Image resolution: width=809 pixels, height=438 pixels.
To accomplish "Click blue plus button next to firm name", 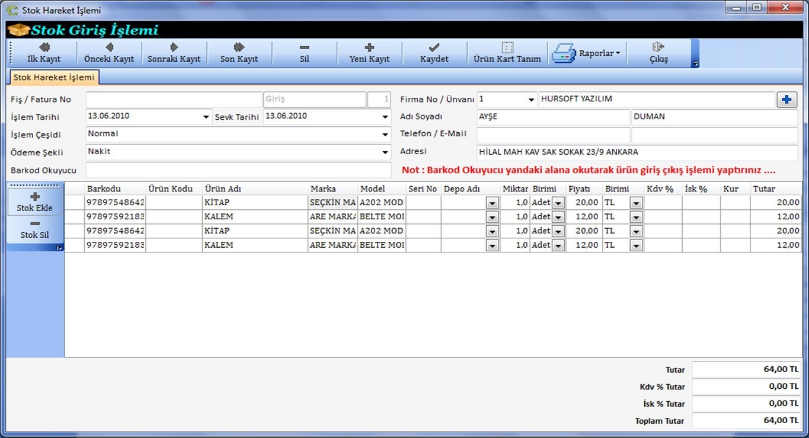I will [786, 100].
